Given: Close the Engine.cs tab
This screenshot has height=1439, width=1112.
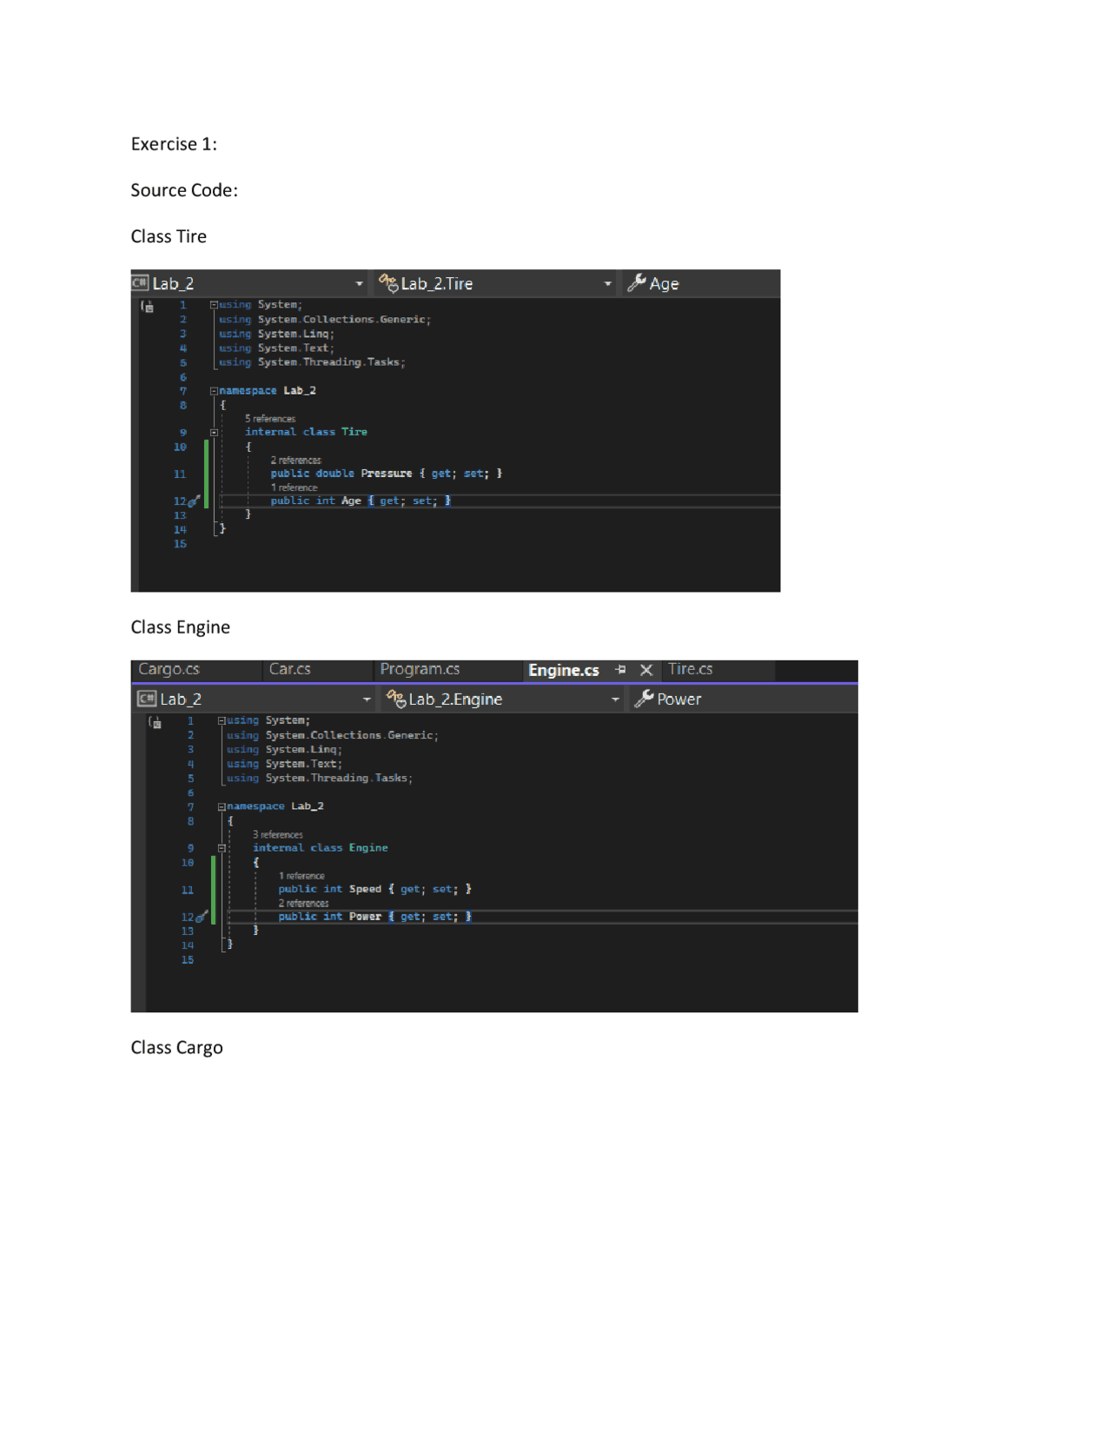Looking at the screenshot, I should (x=645, y=670).
